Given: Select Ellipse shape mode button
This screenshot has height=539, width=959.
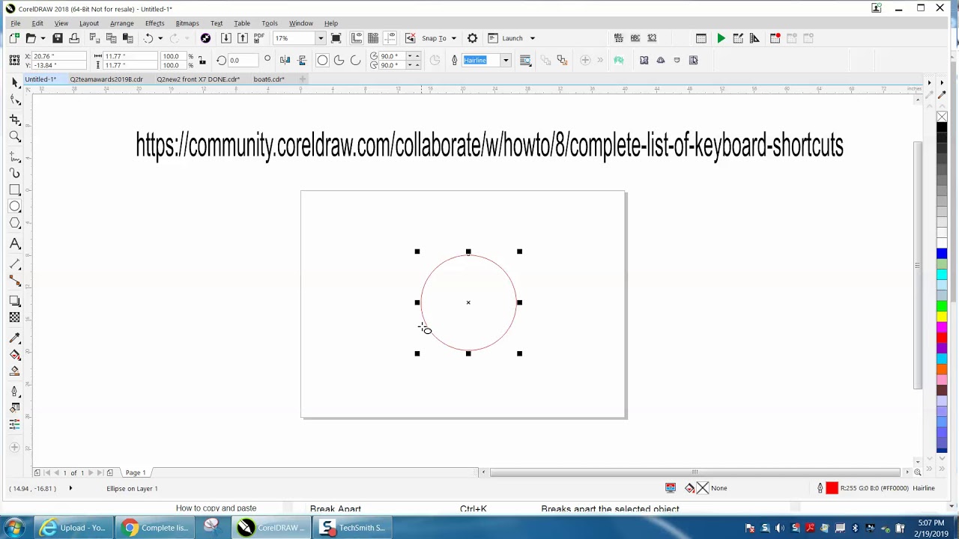Looking at the screenshot, I should (x=322, y=60).
